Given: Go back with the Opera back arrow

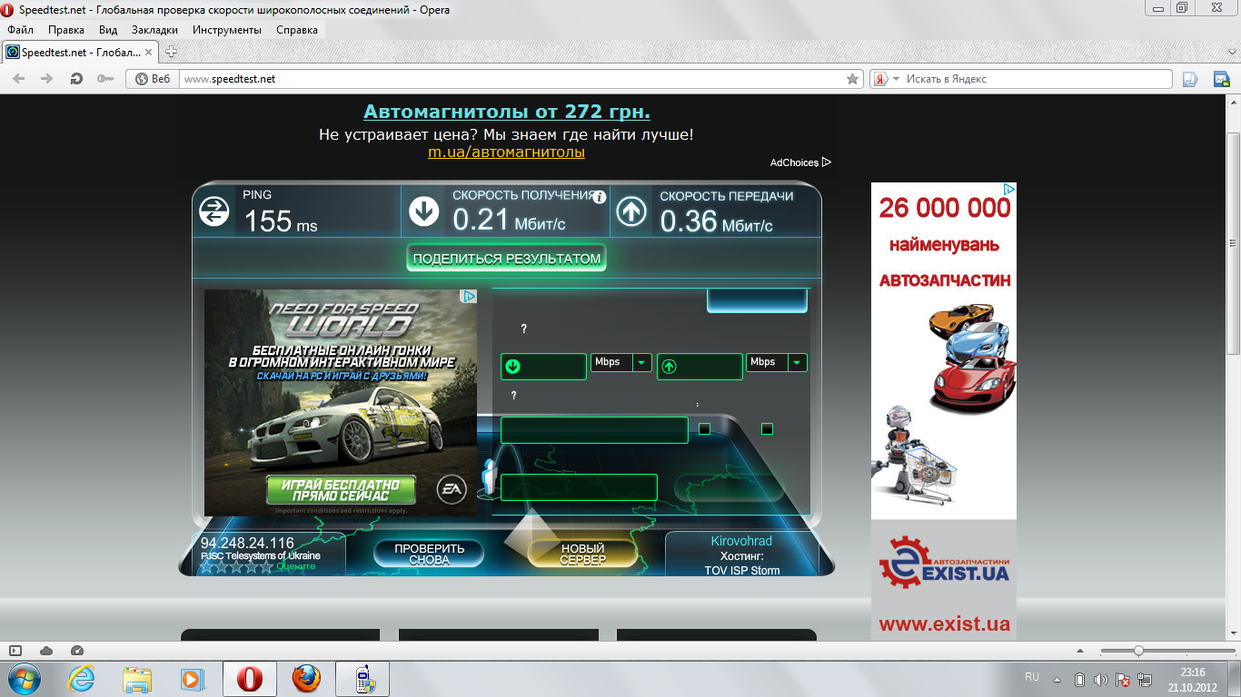Looking at the screenshot, I should coord(19,79).
